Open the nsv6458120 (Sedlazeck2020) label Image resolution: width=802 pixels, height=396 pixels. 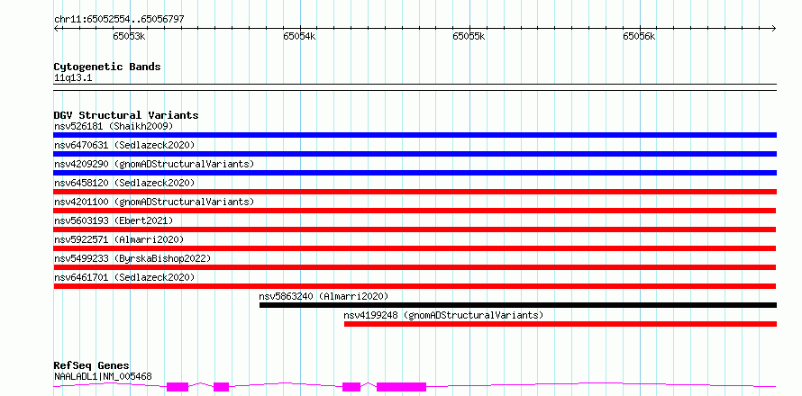(124, 183)
